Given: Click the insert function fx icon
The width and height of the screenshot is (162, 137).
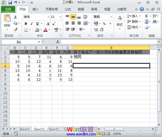Looking at the screenshot, I should point(58,42).
